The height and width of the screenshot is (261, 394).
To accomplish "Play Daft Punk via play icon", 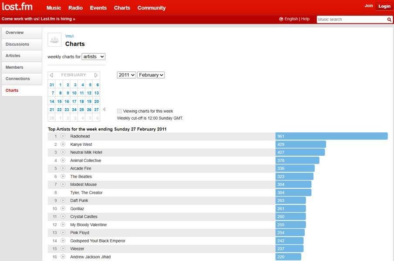I will pyautogui.click(x=63, y=200).
